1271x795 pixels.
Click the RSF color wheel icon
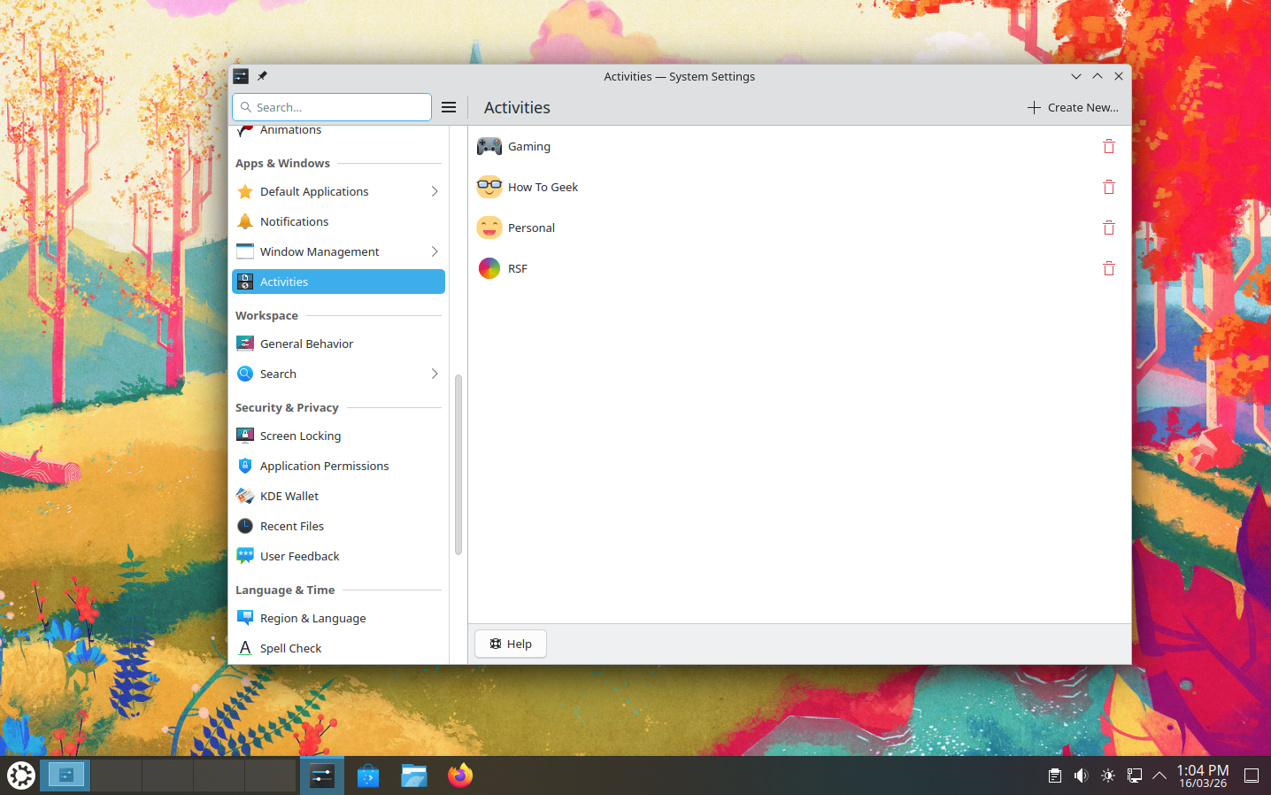click(489, 269)
